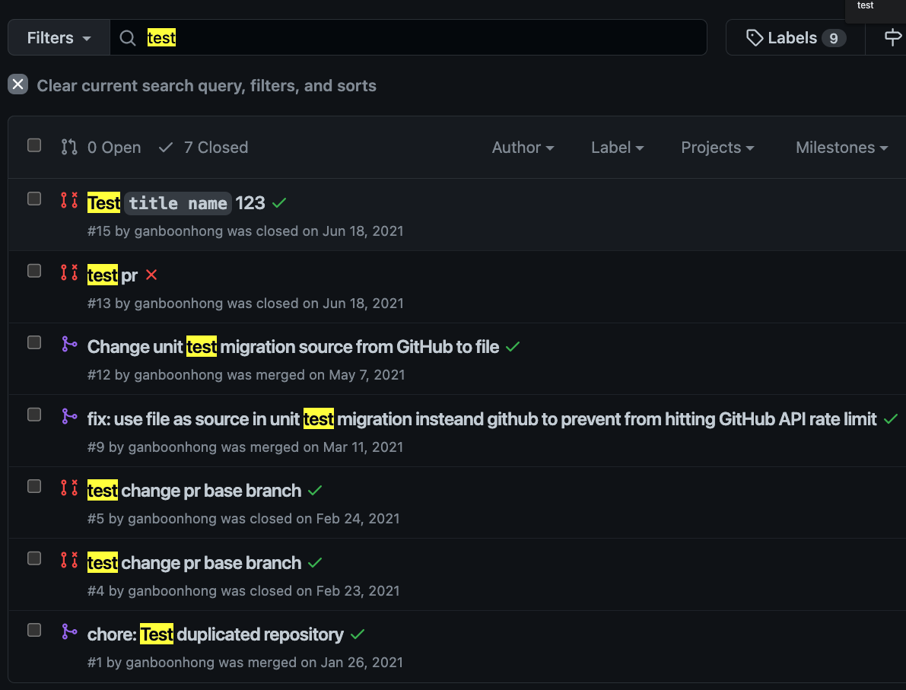Open the Milestones filter dropdown
The width and height of the screenshot is (906, 690).
click(x=841, y=148)
